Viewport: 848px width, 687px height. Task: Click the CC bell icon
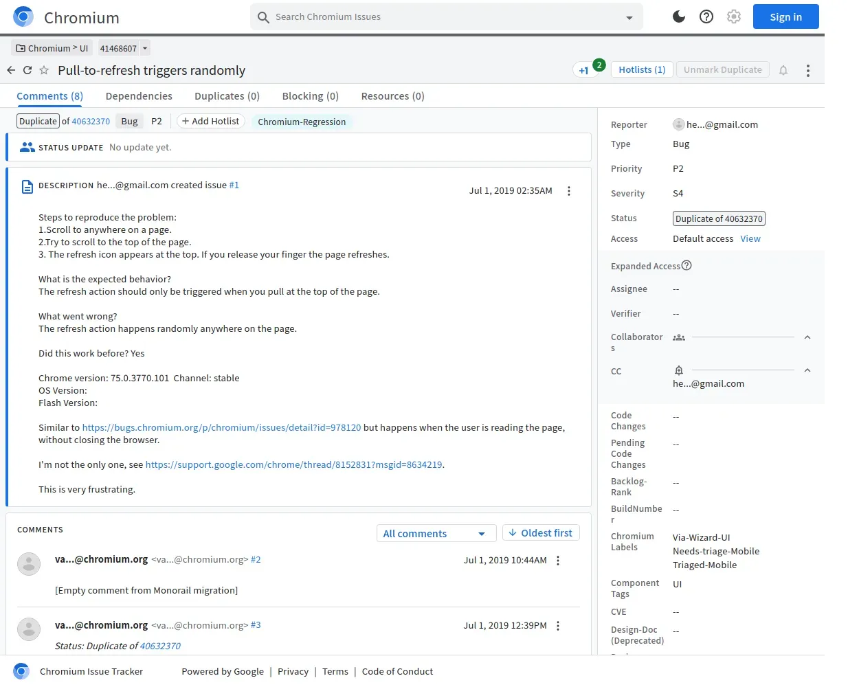[x=679, y=370]
